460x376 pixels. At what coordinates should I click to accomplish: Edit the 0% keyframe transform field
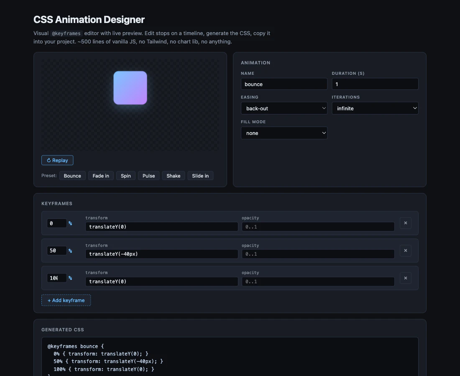tap(162, 227)
